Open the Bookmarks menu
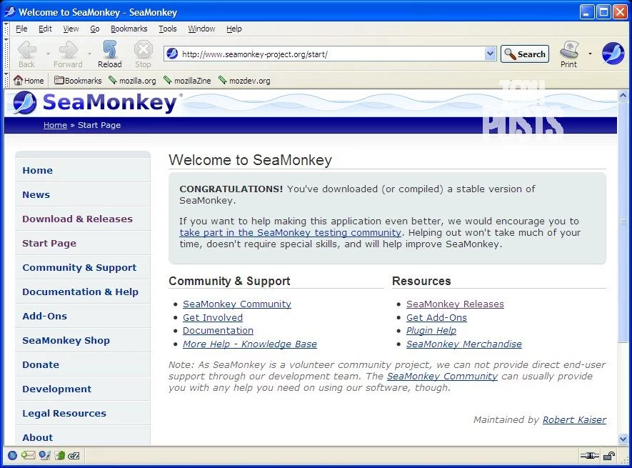Viewport: 632px width, 468px height. (x=129, y=29)
